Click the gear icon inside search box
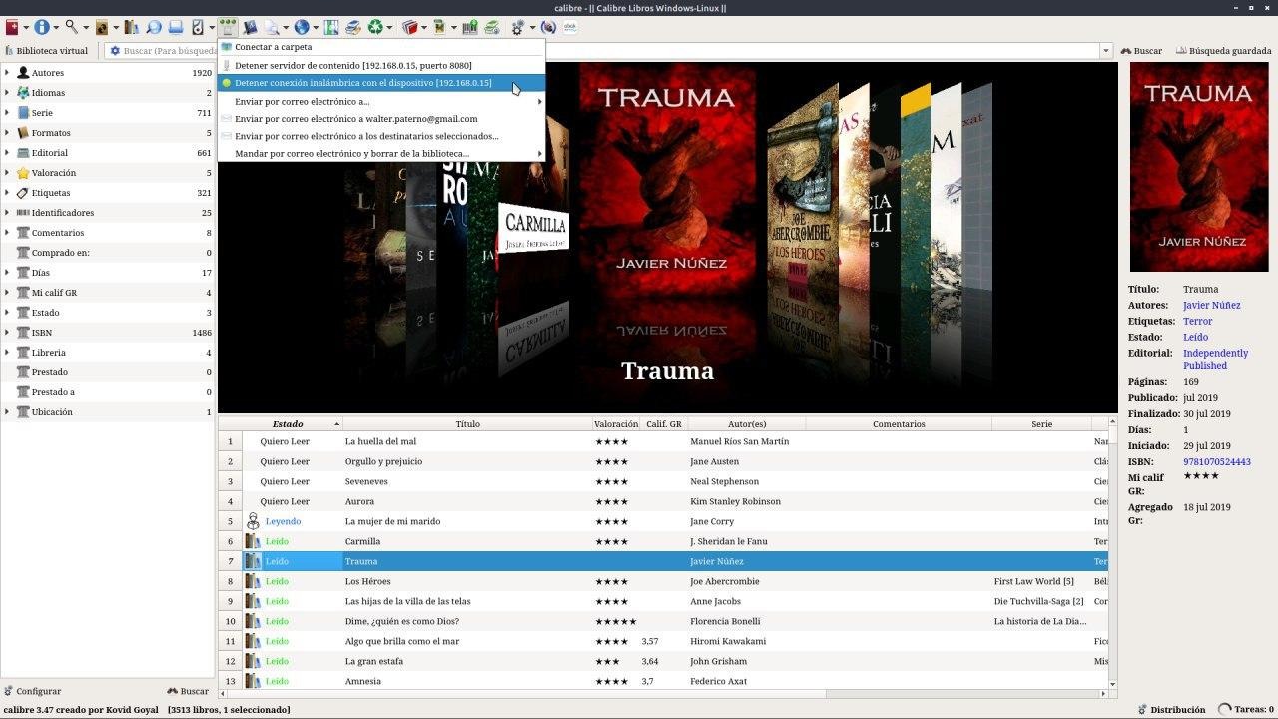 click(x=116, y=51)
